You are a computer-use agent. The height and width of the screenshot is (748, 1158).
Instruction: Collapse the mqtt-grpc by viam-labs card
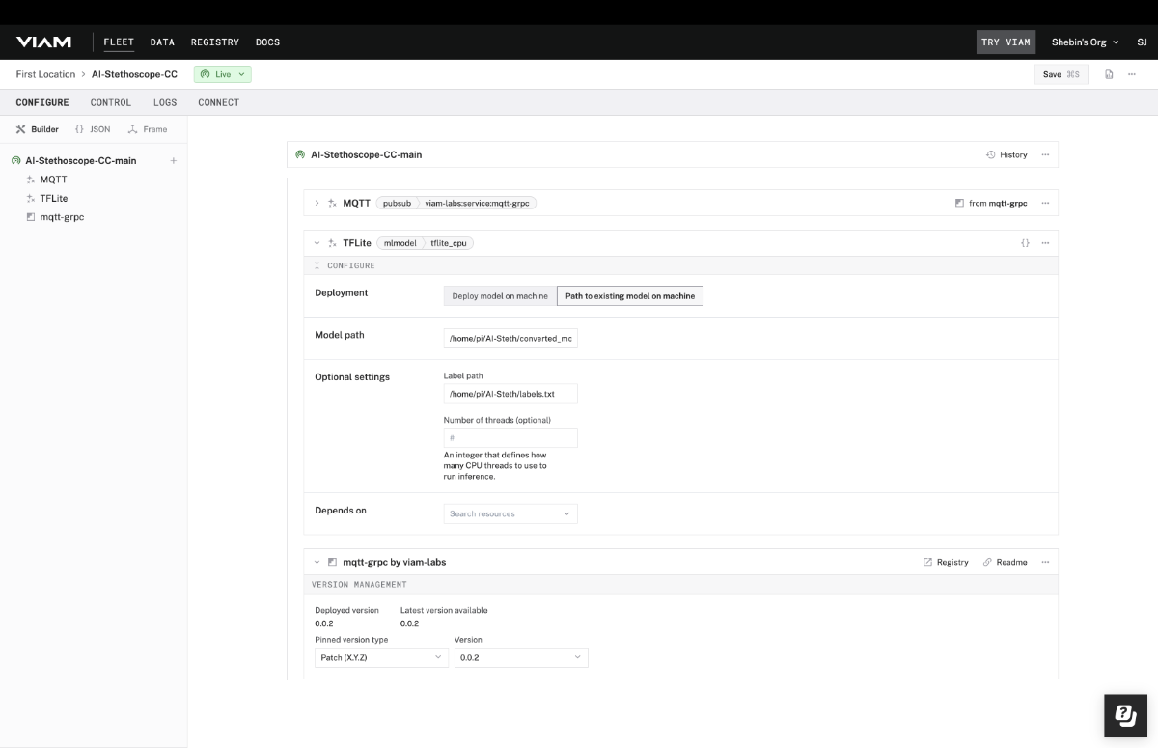tap(317, 562)
